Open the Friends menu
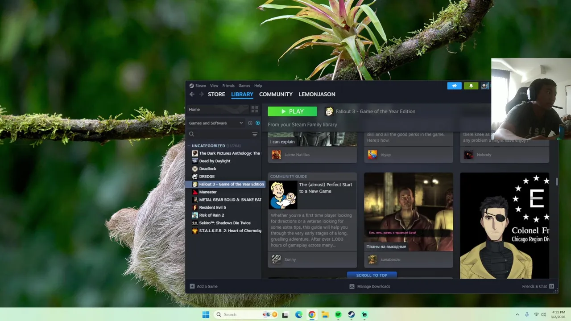571x321 pixels. pyautogui.click(x=228, y=86)
